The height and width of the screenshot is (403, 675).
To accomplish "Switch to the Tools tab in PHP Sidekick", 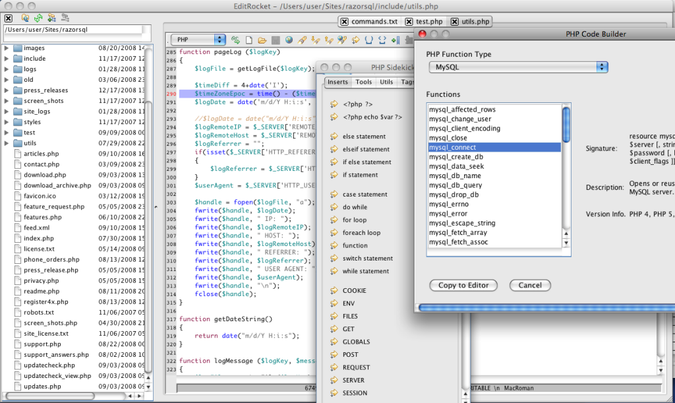I will (x=363, y=82).
